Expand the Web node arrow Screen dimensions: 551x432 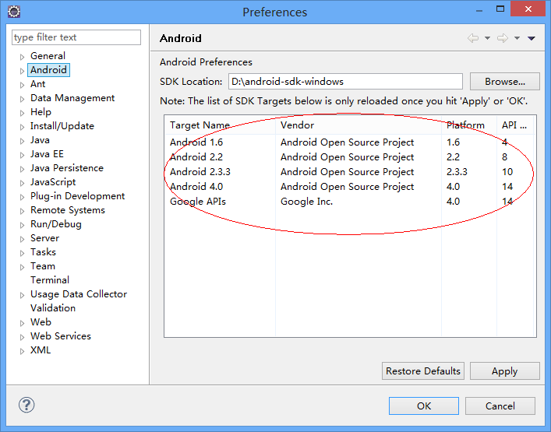tap(22, 324)
